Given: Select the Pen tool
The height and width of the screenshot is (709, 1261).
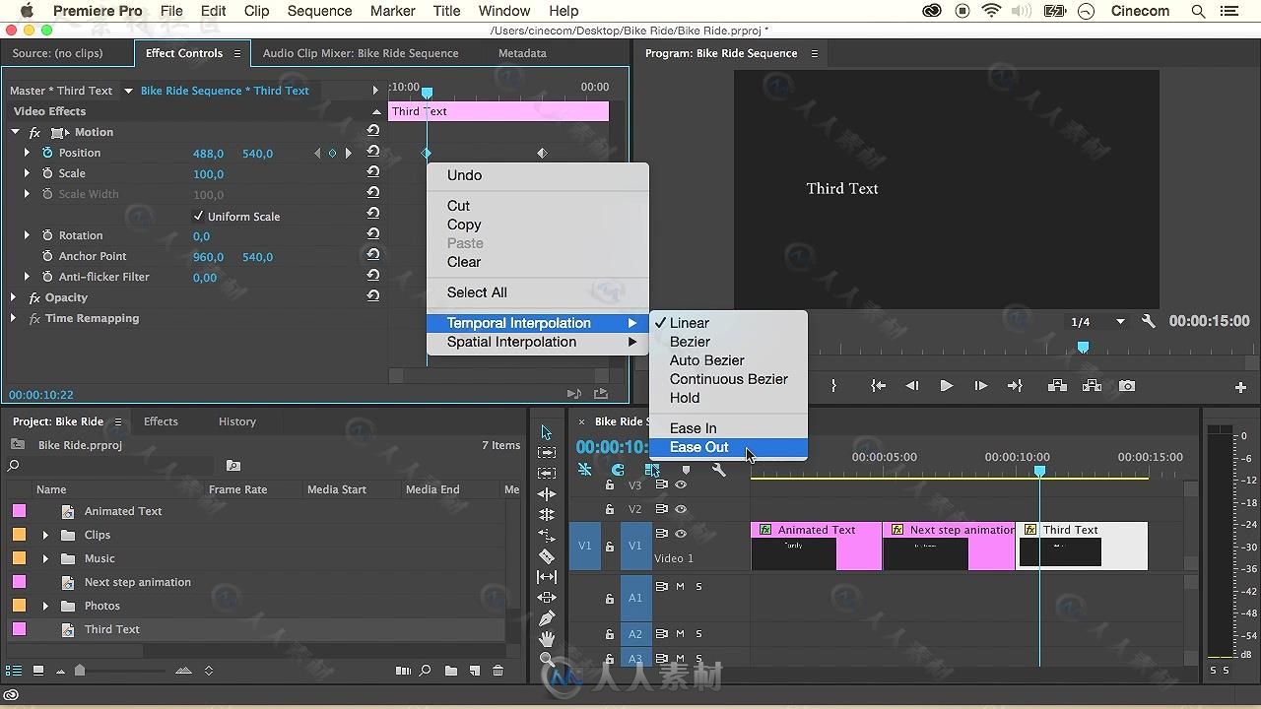Looking at the screenshot, I should [547, 618].
